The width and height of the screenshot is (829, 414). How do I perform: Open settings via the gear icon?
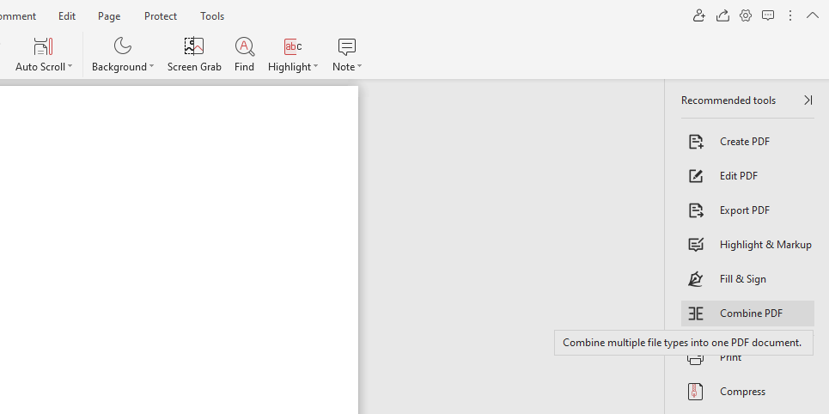coord(746,15)
